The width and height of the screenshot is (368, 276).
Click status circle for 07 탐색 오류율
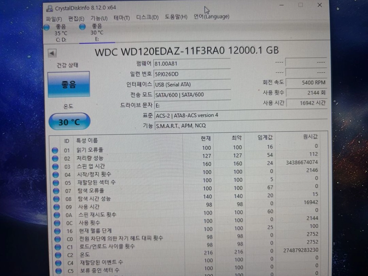click(56, 191)
